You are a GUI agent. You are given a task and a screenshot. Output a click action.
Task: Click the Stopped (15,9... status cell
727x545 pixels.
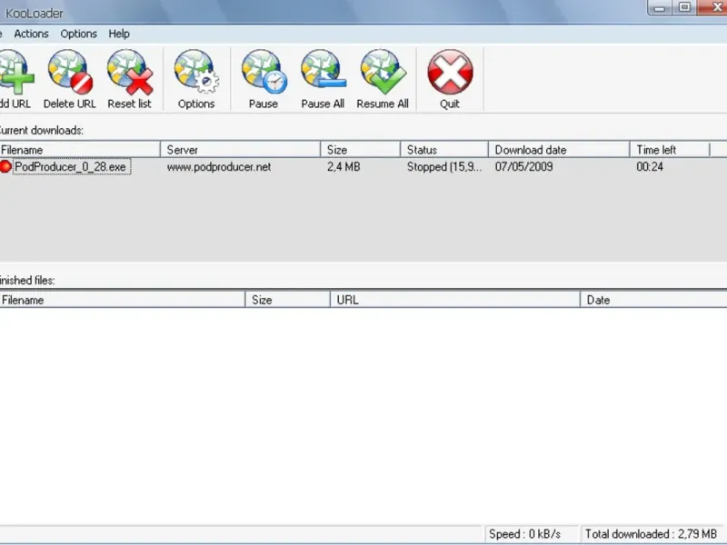point(444,167)
